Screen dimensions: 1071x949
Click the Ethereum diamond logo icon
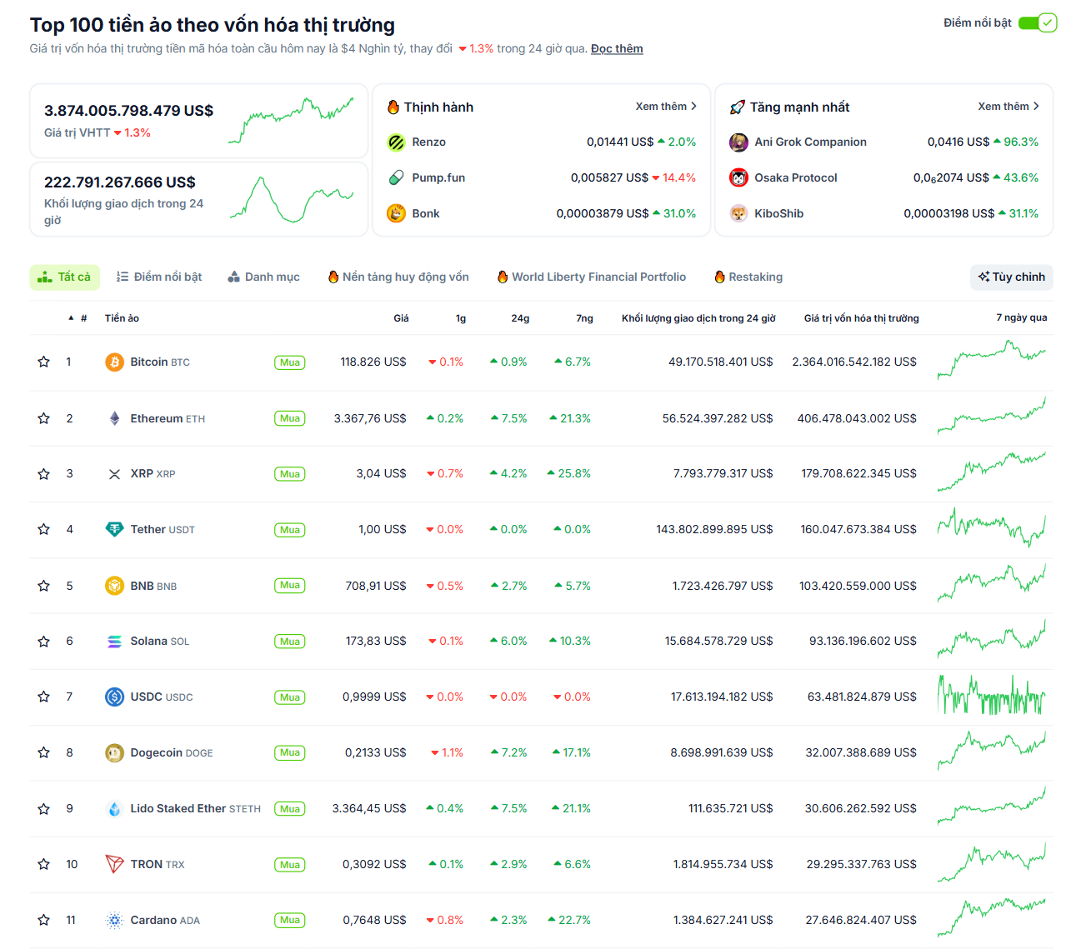(114, 418)
